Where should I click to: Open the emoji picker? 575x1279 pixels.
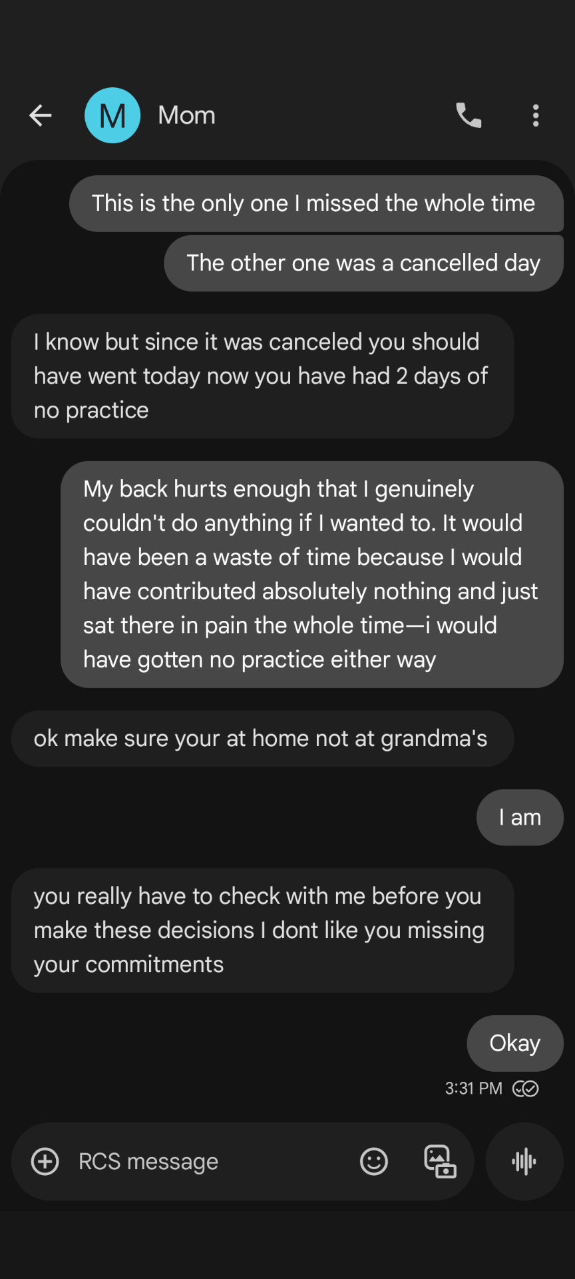coord(374,1162)
